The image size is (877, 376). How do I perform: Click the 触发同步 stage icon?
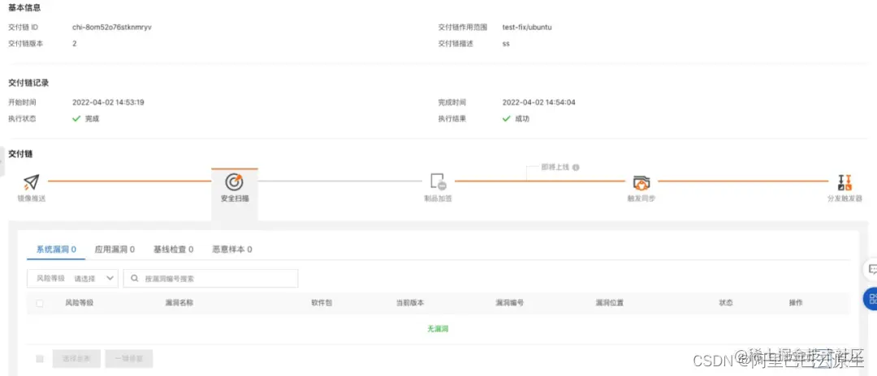tap(641, 182)
